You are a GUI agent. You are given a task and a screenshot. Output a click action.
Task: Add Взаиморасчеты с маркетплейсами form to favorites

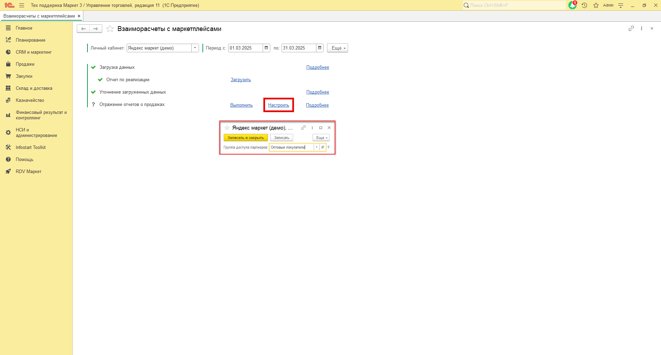coord(110,29)
